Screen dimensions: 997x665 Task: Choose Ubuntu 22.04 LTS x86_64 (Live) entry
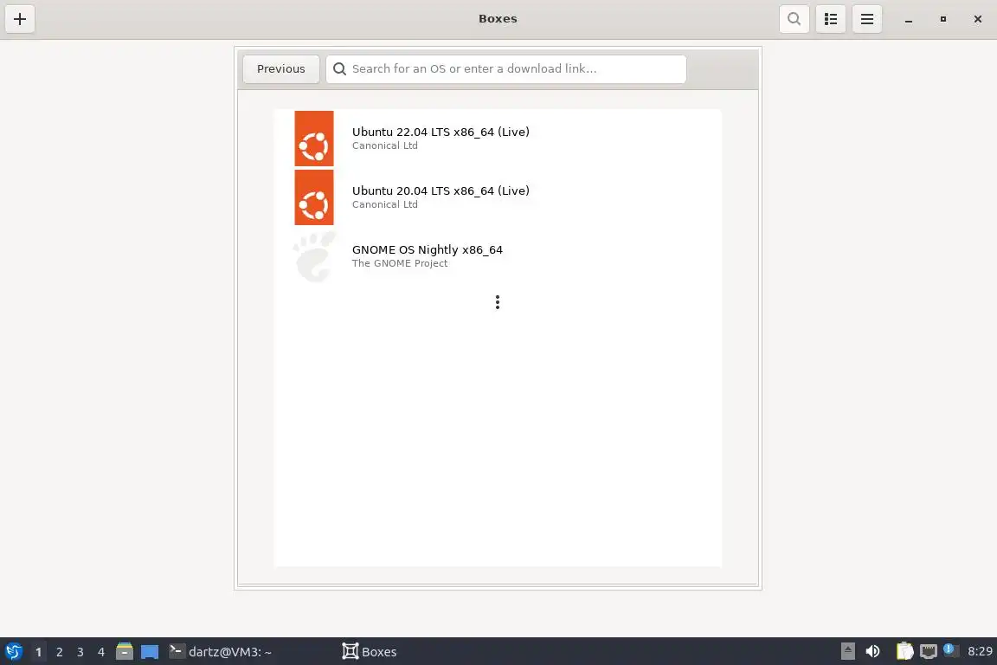click(498, 139)
